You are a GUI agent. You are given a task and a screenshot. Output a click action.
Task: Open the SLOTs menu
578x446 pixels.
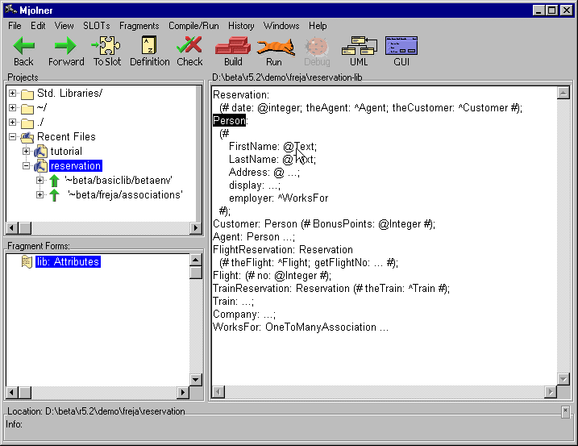point(97,26)
